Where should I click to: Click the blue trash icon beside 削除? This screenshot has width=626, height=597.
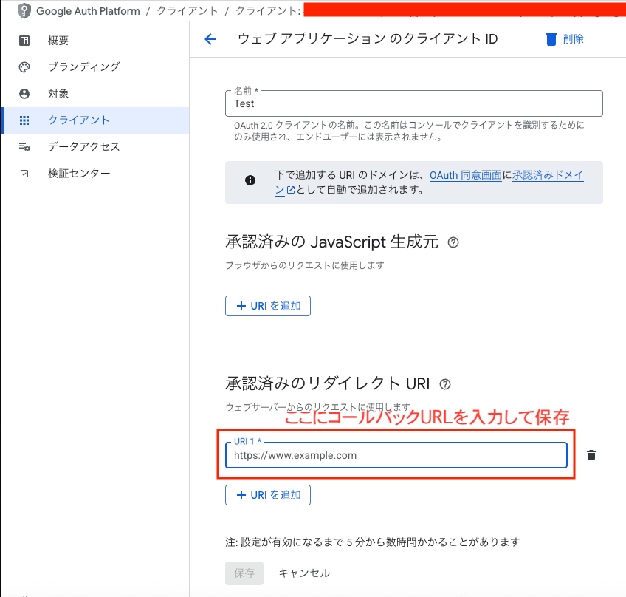[551, 39]
